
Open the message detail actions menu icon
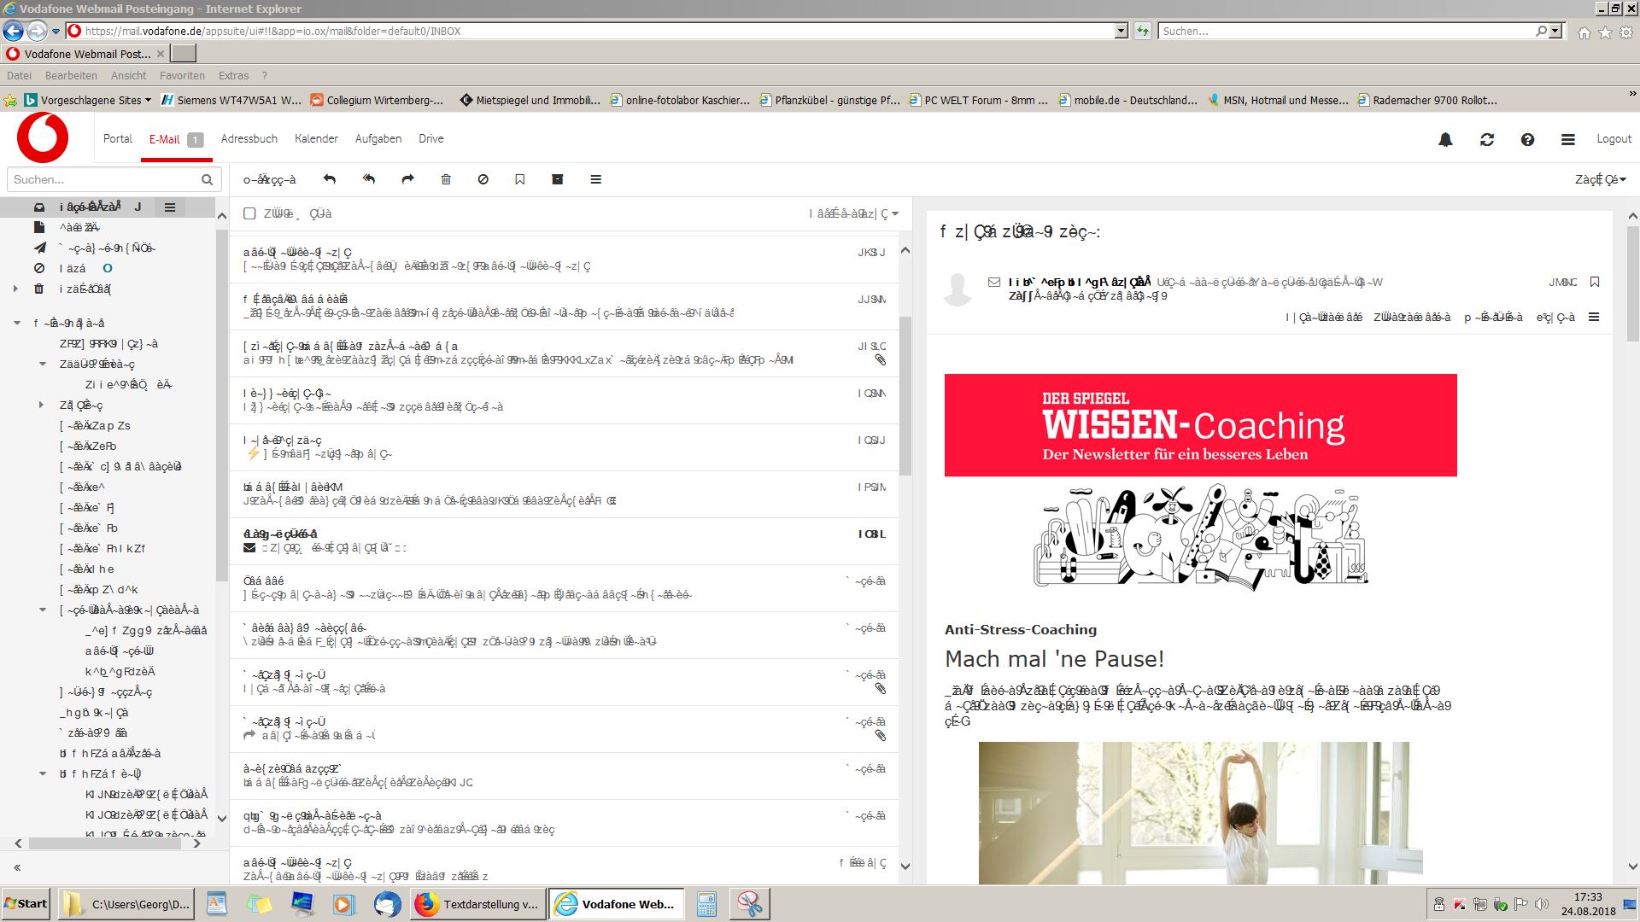[x=1594, y=317]
